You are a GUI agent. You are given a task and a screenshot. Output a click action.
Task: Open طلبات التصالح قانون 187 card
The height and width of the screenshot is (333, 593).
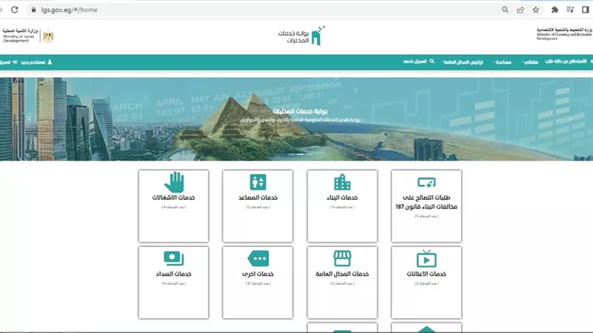(x=427, y=206)
